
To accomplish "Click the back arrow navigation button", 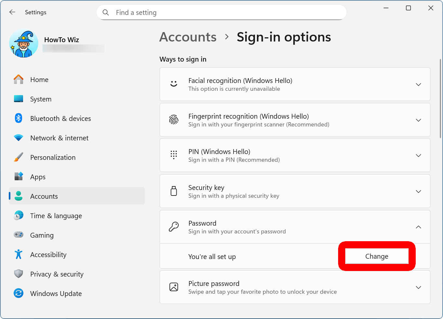I will (x=12, y=12).
